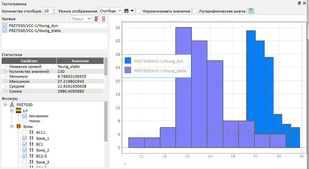
Task: Click the zone marker icon beside АС11
Action: point(31,132)
